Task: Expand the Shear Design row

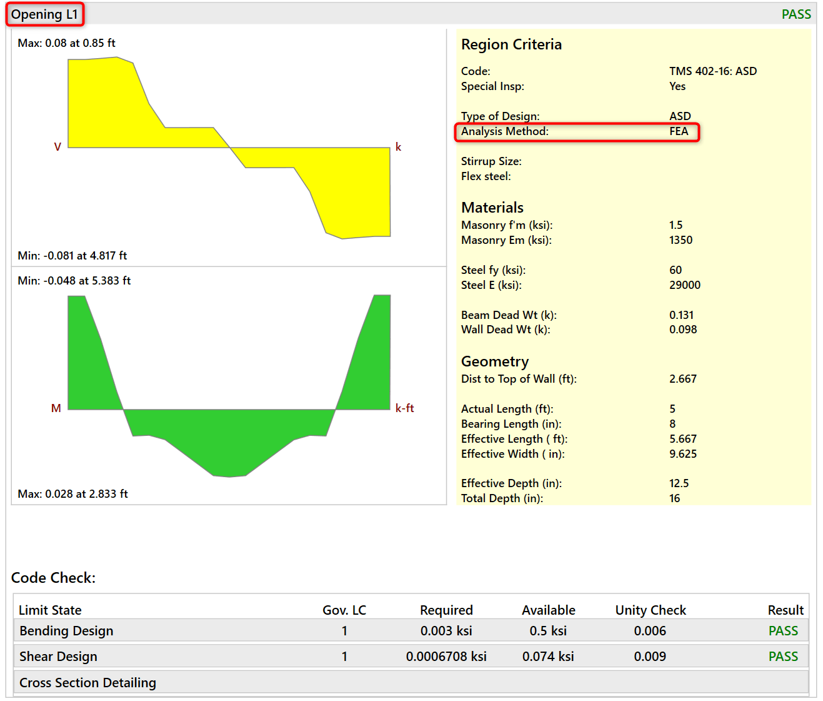Action: tap(58, 657)
